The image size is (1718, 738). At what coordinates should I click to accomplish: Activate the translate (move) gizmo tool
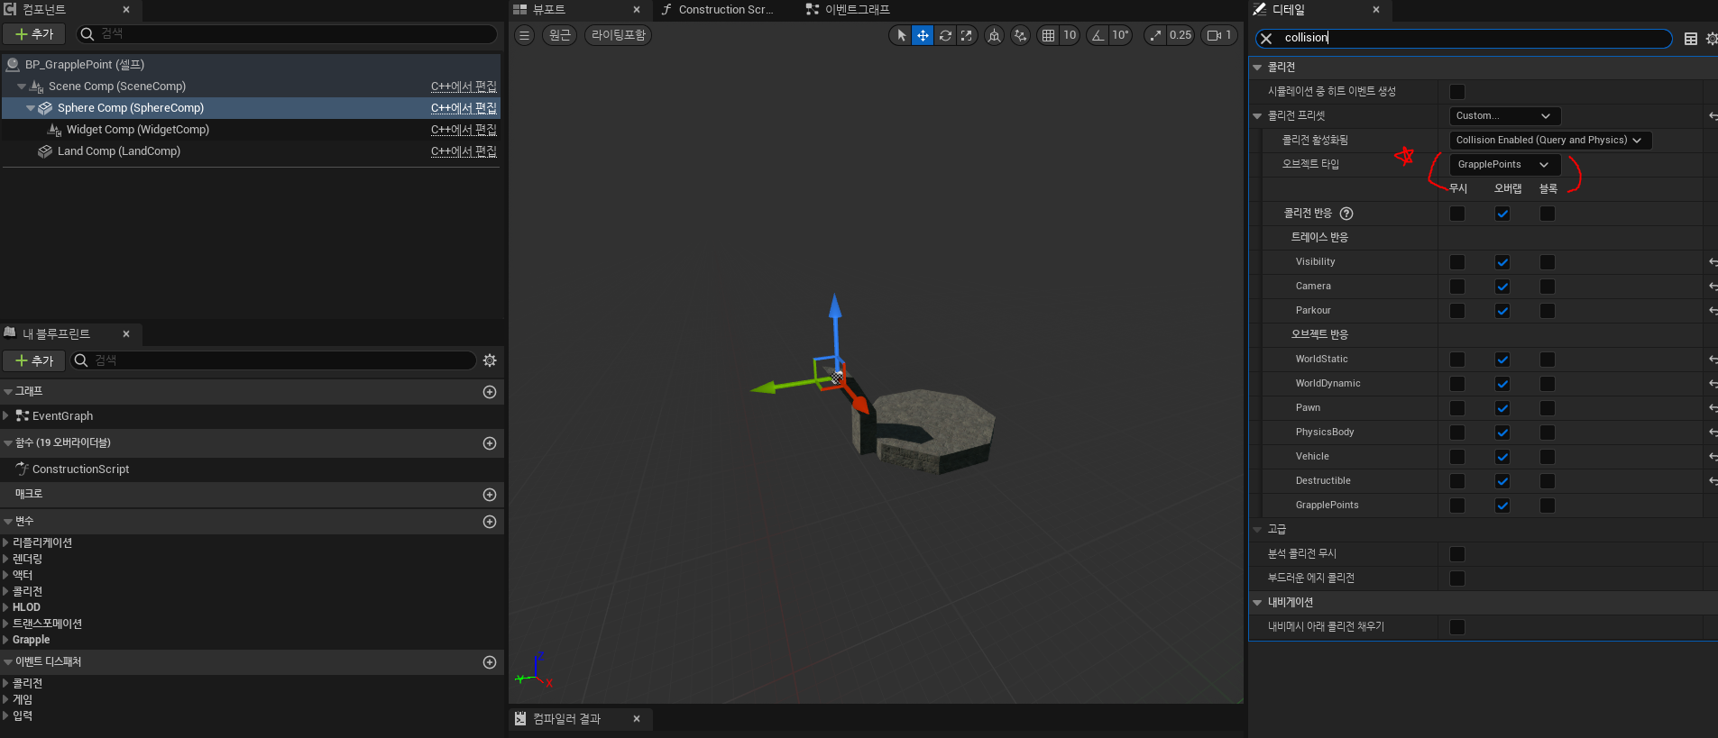(x=923, y=35)
